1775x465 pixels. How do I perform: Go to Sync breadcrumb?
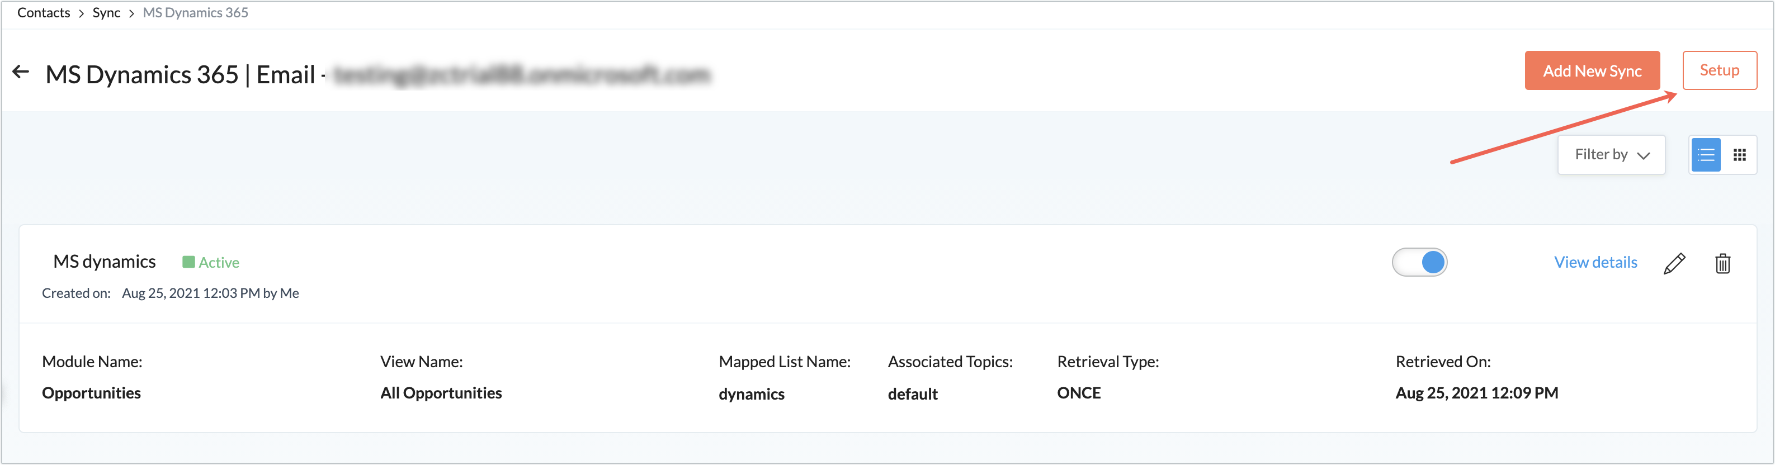click(106, 12)
